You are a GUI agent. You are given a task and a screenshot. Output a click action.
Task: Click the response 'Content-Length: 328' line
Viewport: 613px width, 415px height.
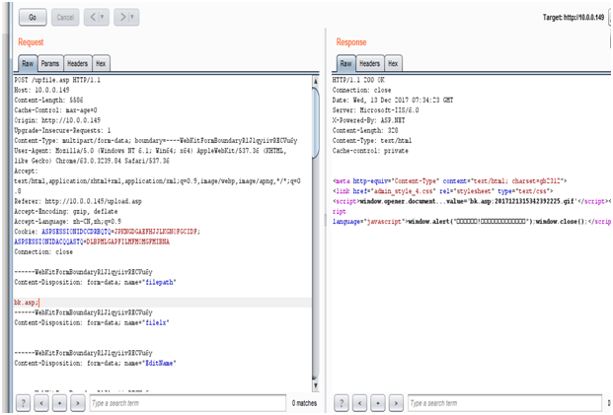point(365,130)
